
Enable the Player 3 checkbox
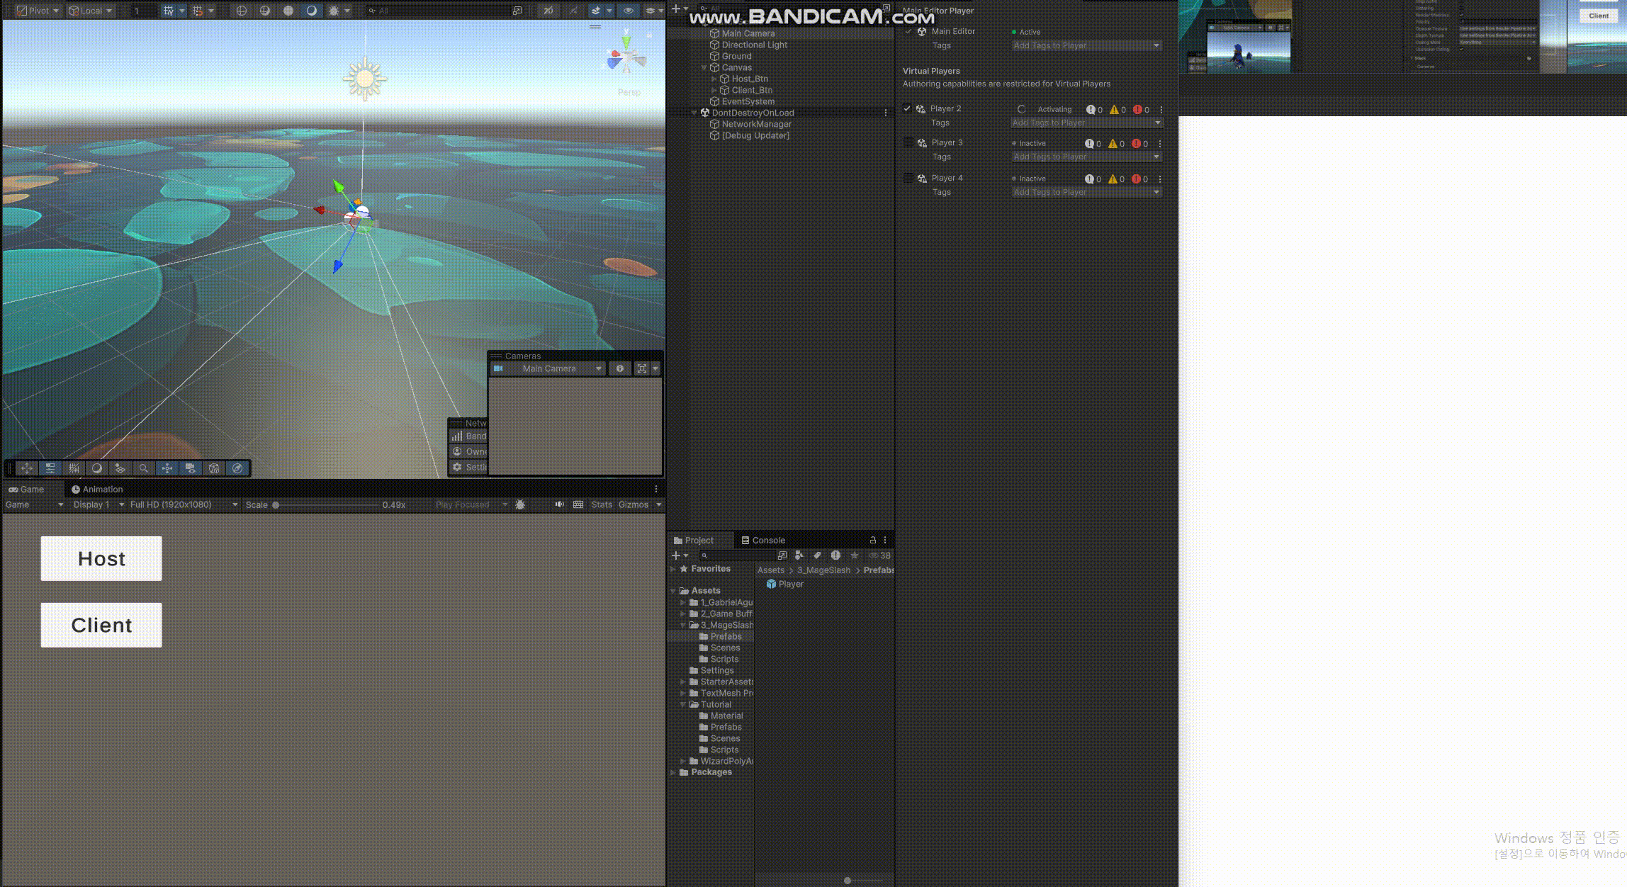(908, 142)
